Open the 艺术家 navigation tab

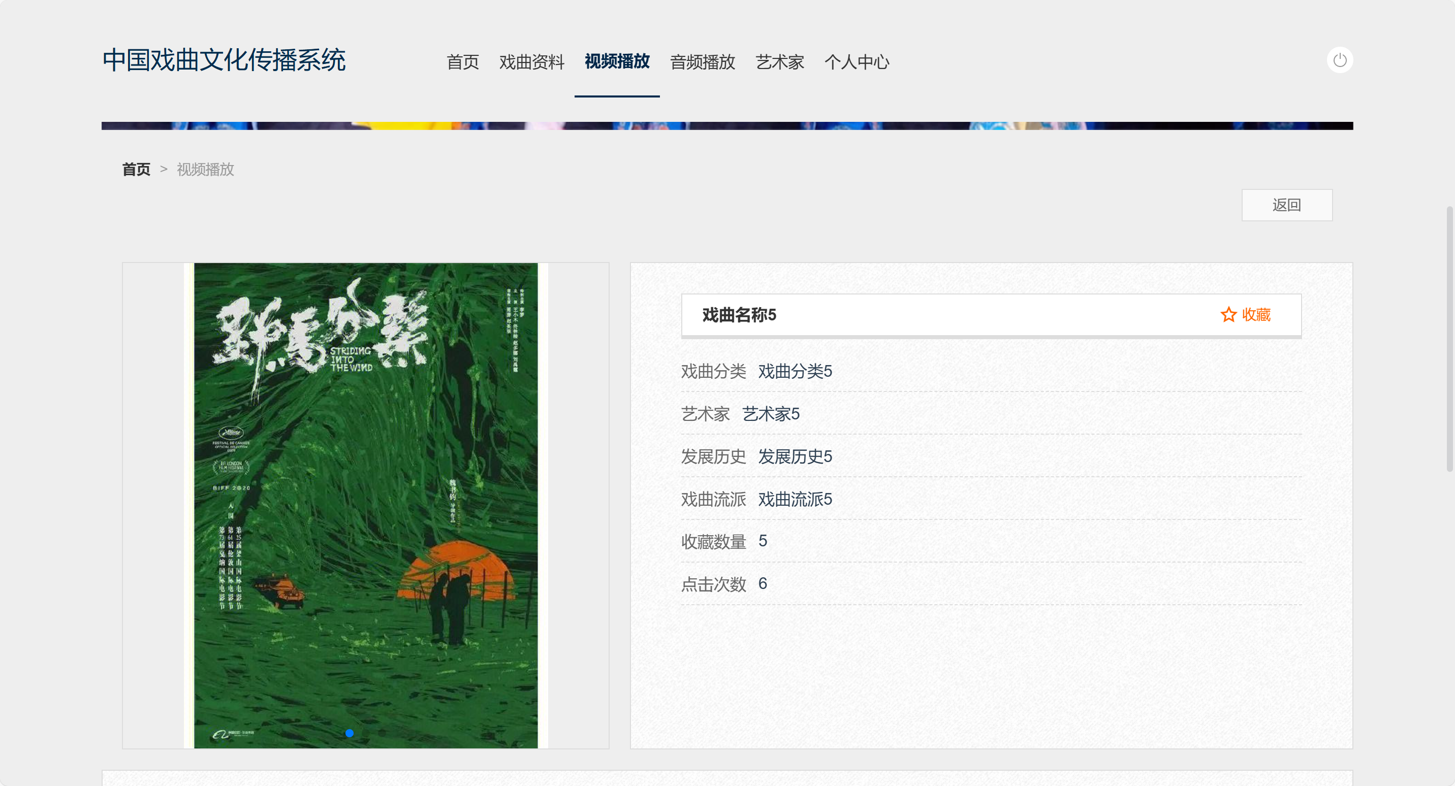point(779,61)
